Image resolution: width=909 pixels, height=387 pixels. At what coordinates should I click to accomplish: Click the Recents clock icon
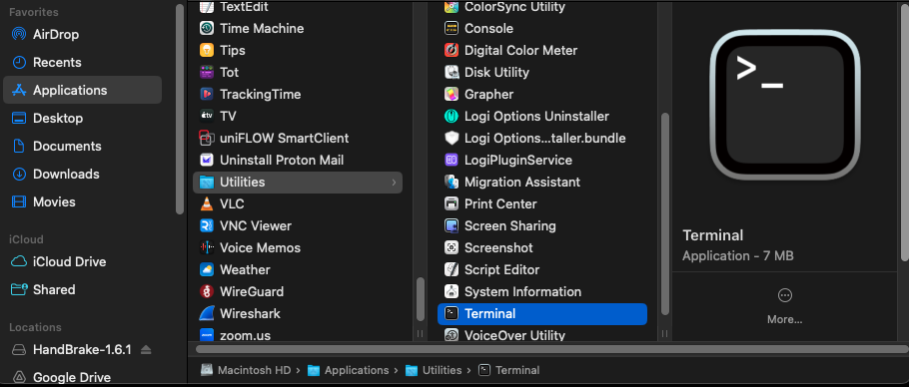click(x=19, y=62)
